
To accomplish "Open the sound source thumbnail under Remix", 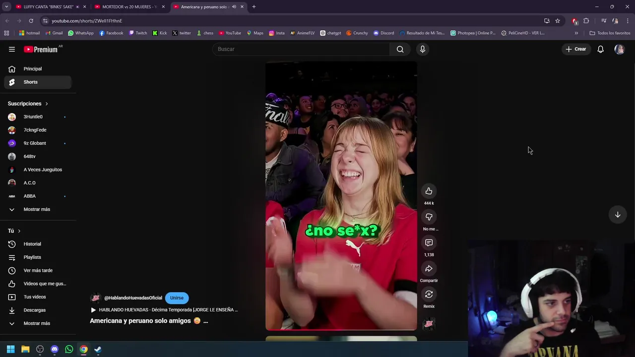I will point(429,324).
